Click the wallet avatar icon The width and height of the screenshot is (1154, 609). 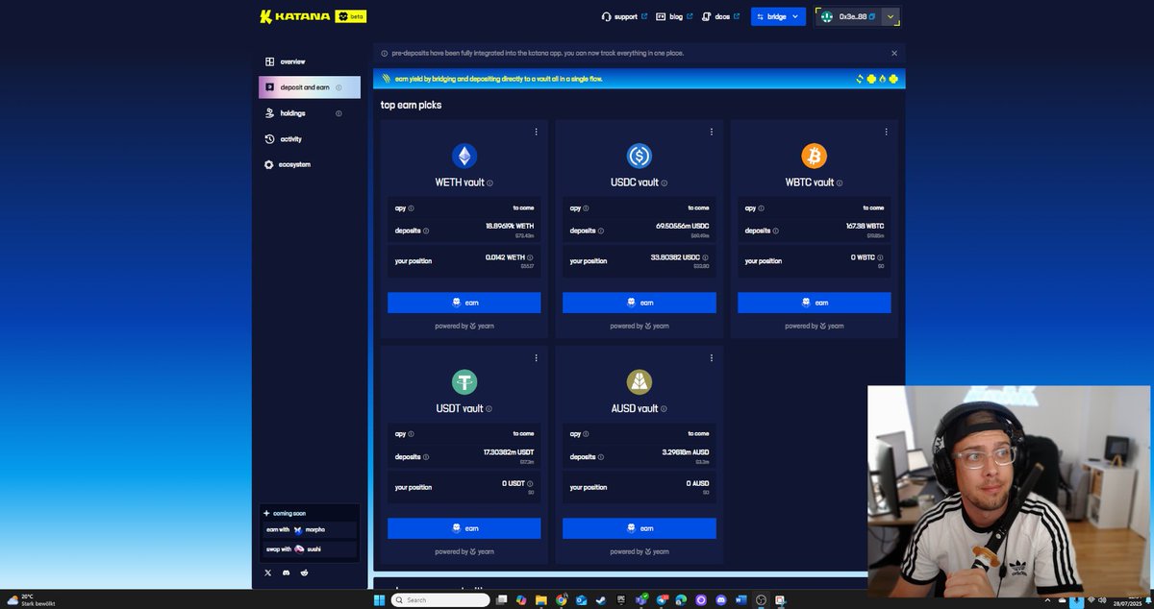827,16
